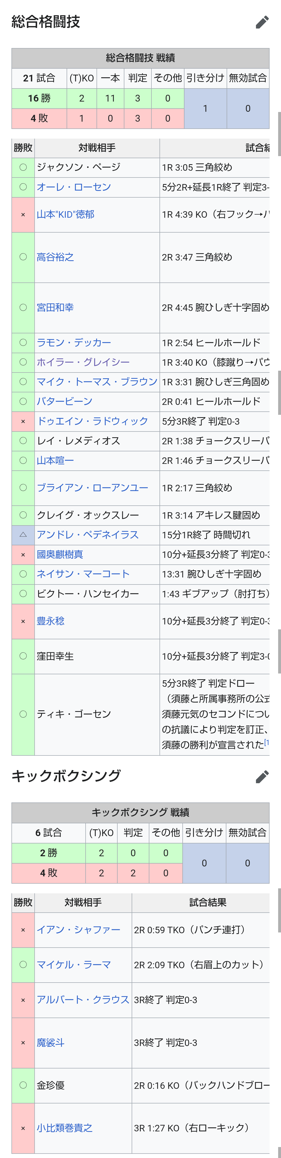Image resolution: width=281 pixels, height=1158 pixels.
Task: Open the オーレ・ローセン article link
Action: coord(73,187)
